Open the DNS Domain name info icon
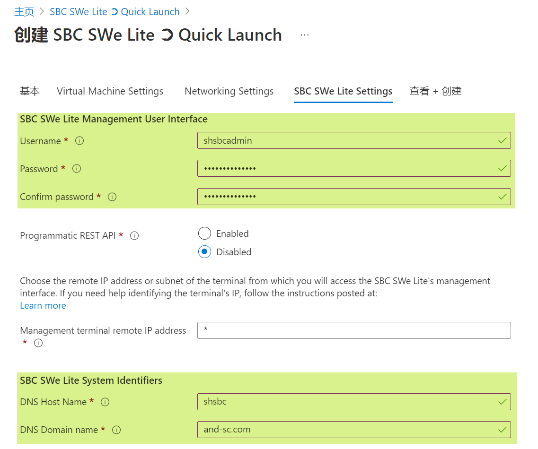The height and width of the screenshot is (449, 538). pyautogui.click(x=117, y=430)
